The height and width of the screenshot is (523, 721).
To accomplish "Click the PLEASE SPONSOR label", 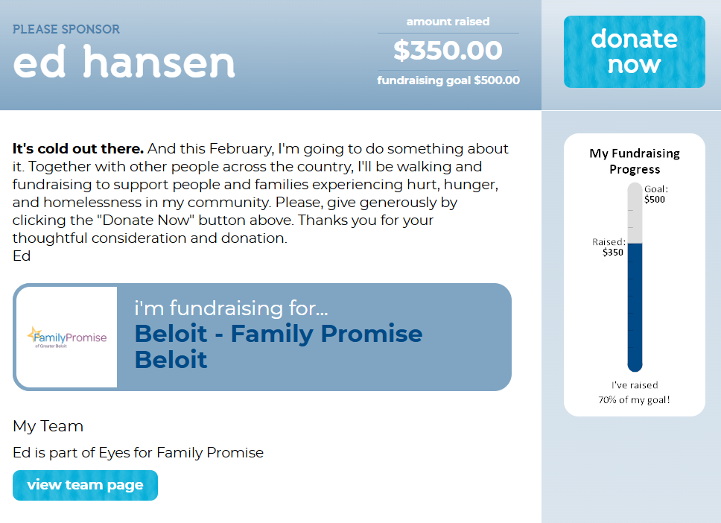I will [x=66, y=29].
